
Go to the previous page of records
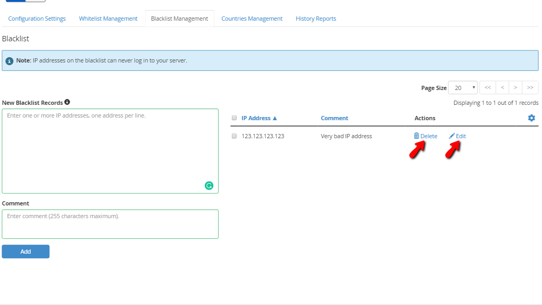pyautogui.click(x=502, y=87)
